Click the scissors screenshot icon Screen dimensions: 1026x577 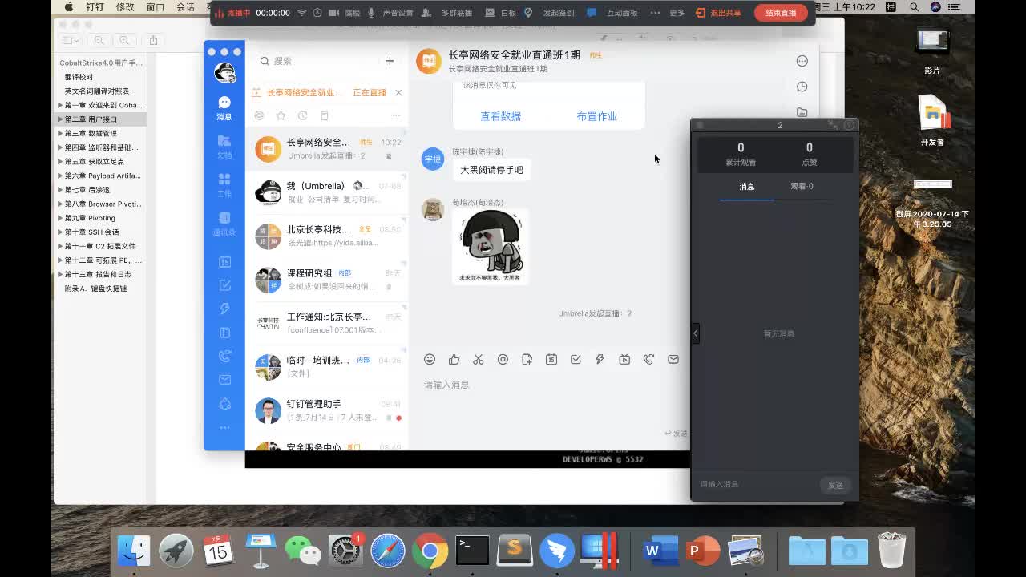click(x=479, y=359)
